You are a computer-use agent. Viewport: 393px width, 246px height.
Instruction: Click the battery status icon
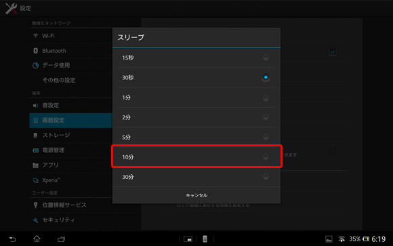pyautogui.click(x=366, y=239)
